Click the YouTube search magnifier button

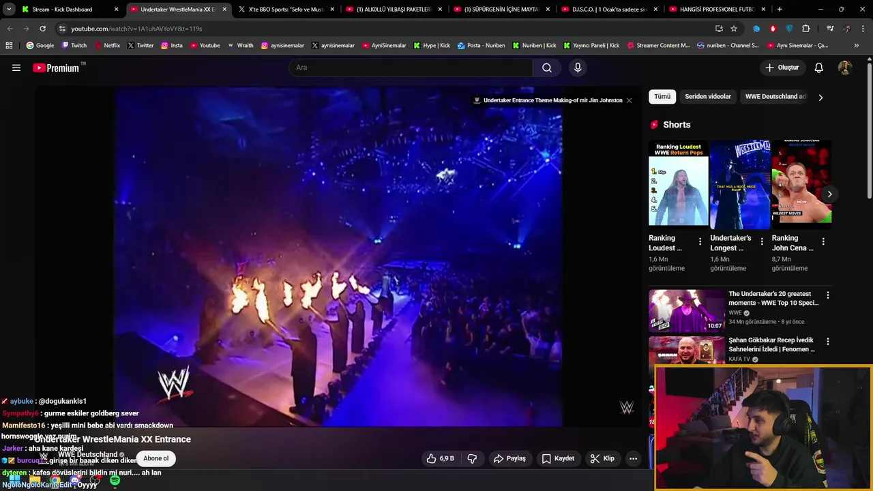tap(547, 68)
